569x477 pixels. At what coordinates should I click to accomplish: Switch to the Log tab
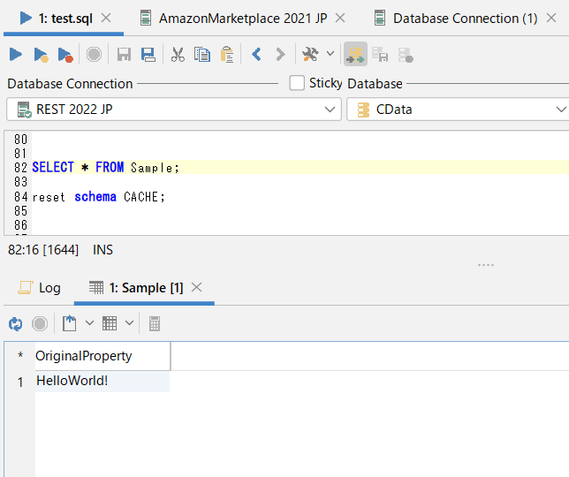point(40,288)
